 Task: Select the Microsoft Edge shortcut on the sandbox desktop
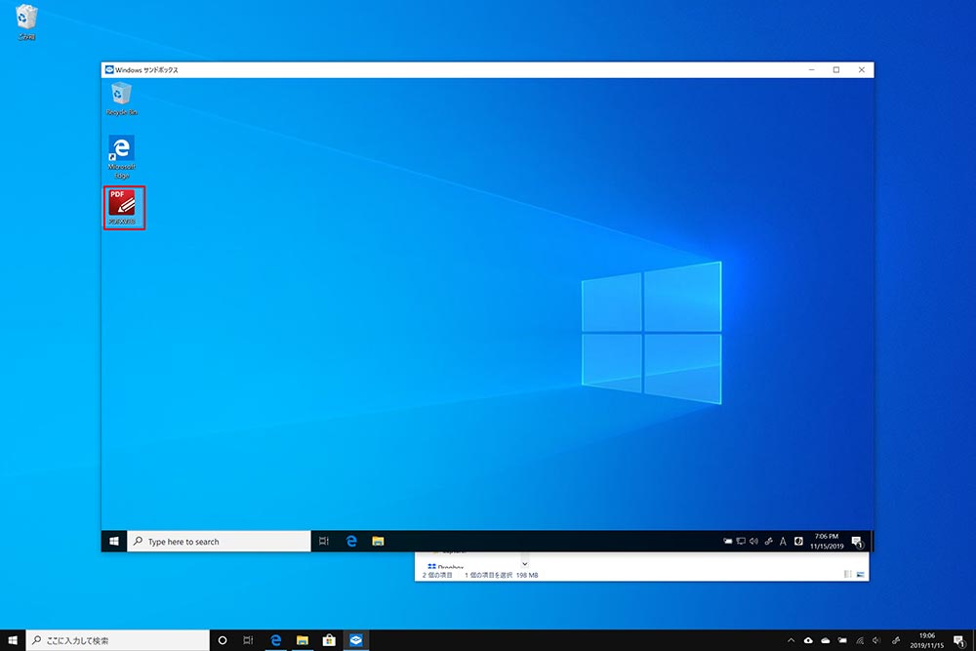coord(122,156)
